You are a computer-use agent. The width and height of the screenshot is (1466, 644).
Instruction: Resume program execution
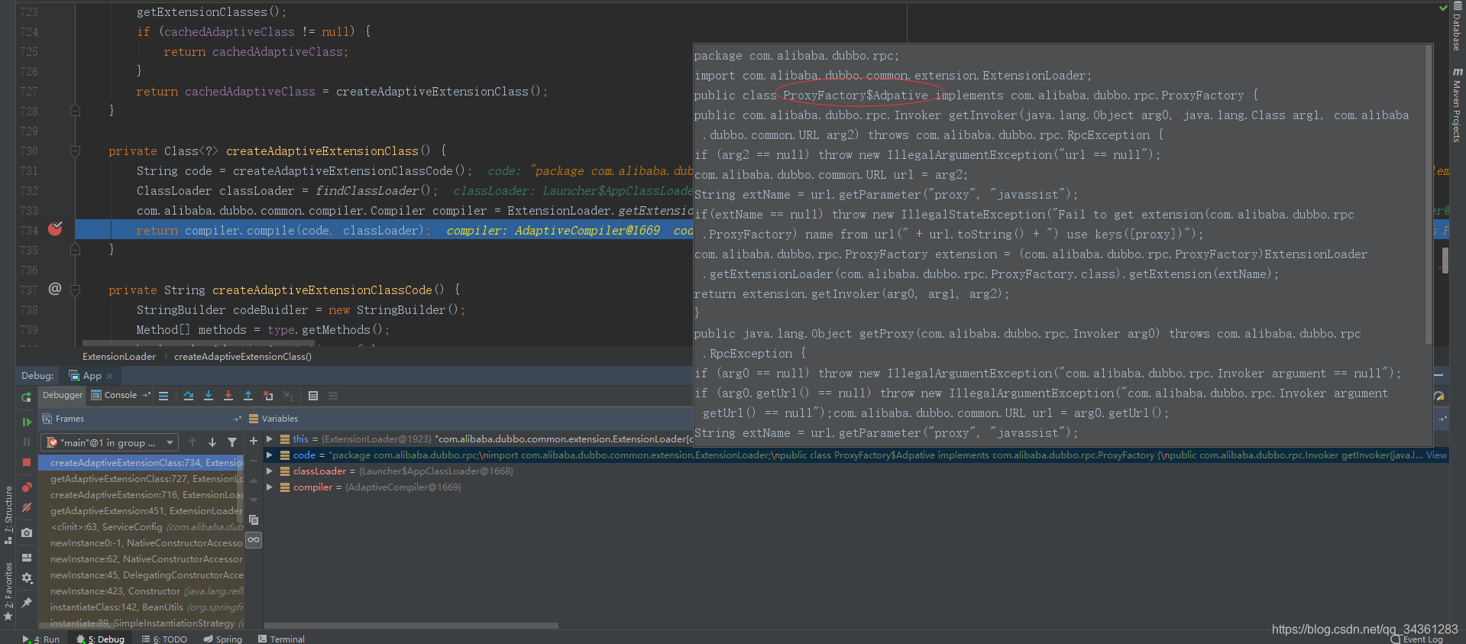click(26, 422)
